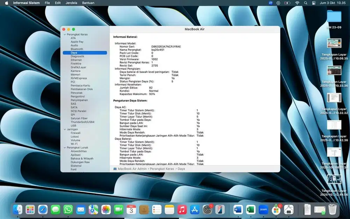Open Microsoft Excel in the dock
The image size is (350, 219).
251,209
